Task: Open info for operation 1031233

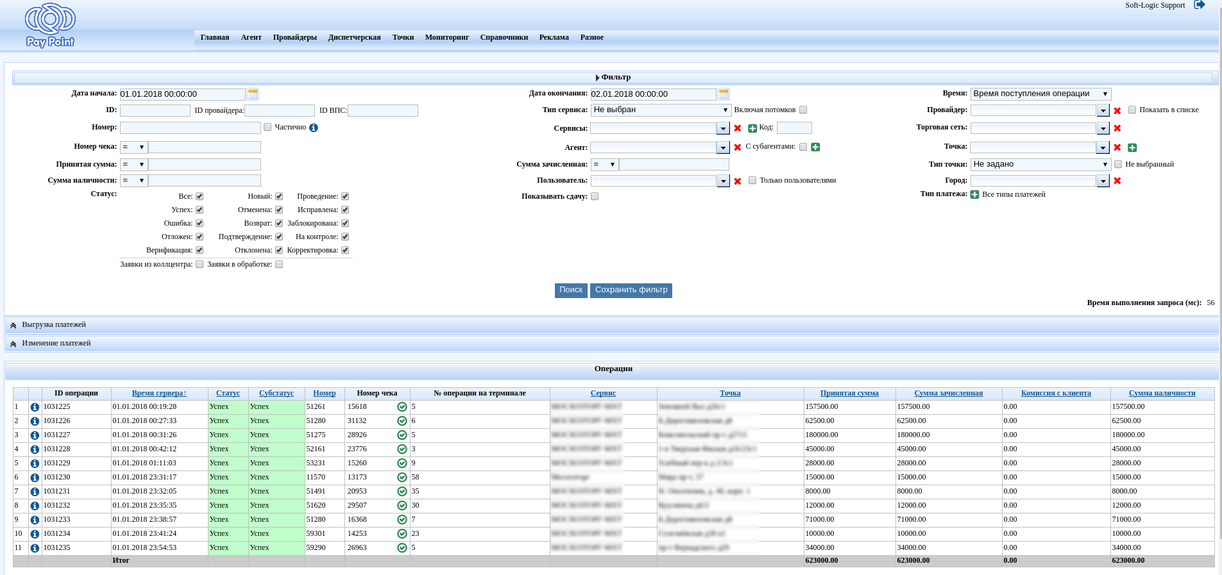Action: tap(35, 520)
